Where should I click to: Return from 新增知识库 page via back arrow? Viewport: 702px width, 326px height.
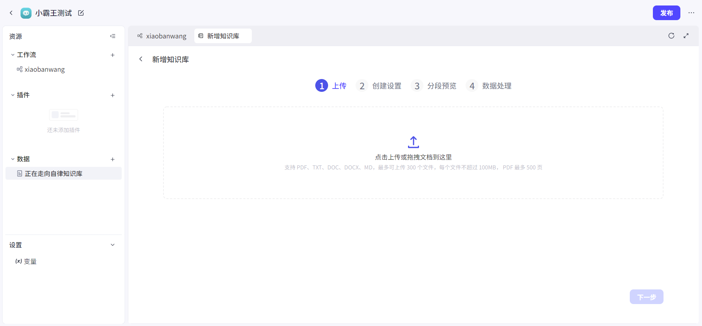141,59
